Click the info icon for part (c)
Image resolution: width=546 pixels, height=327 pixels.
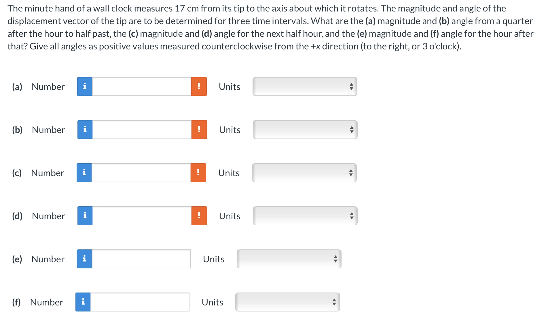pos(84,173)
